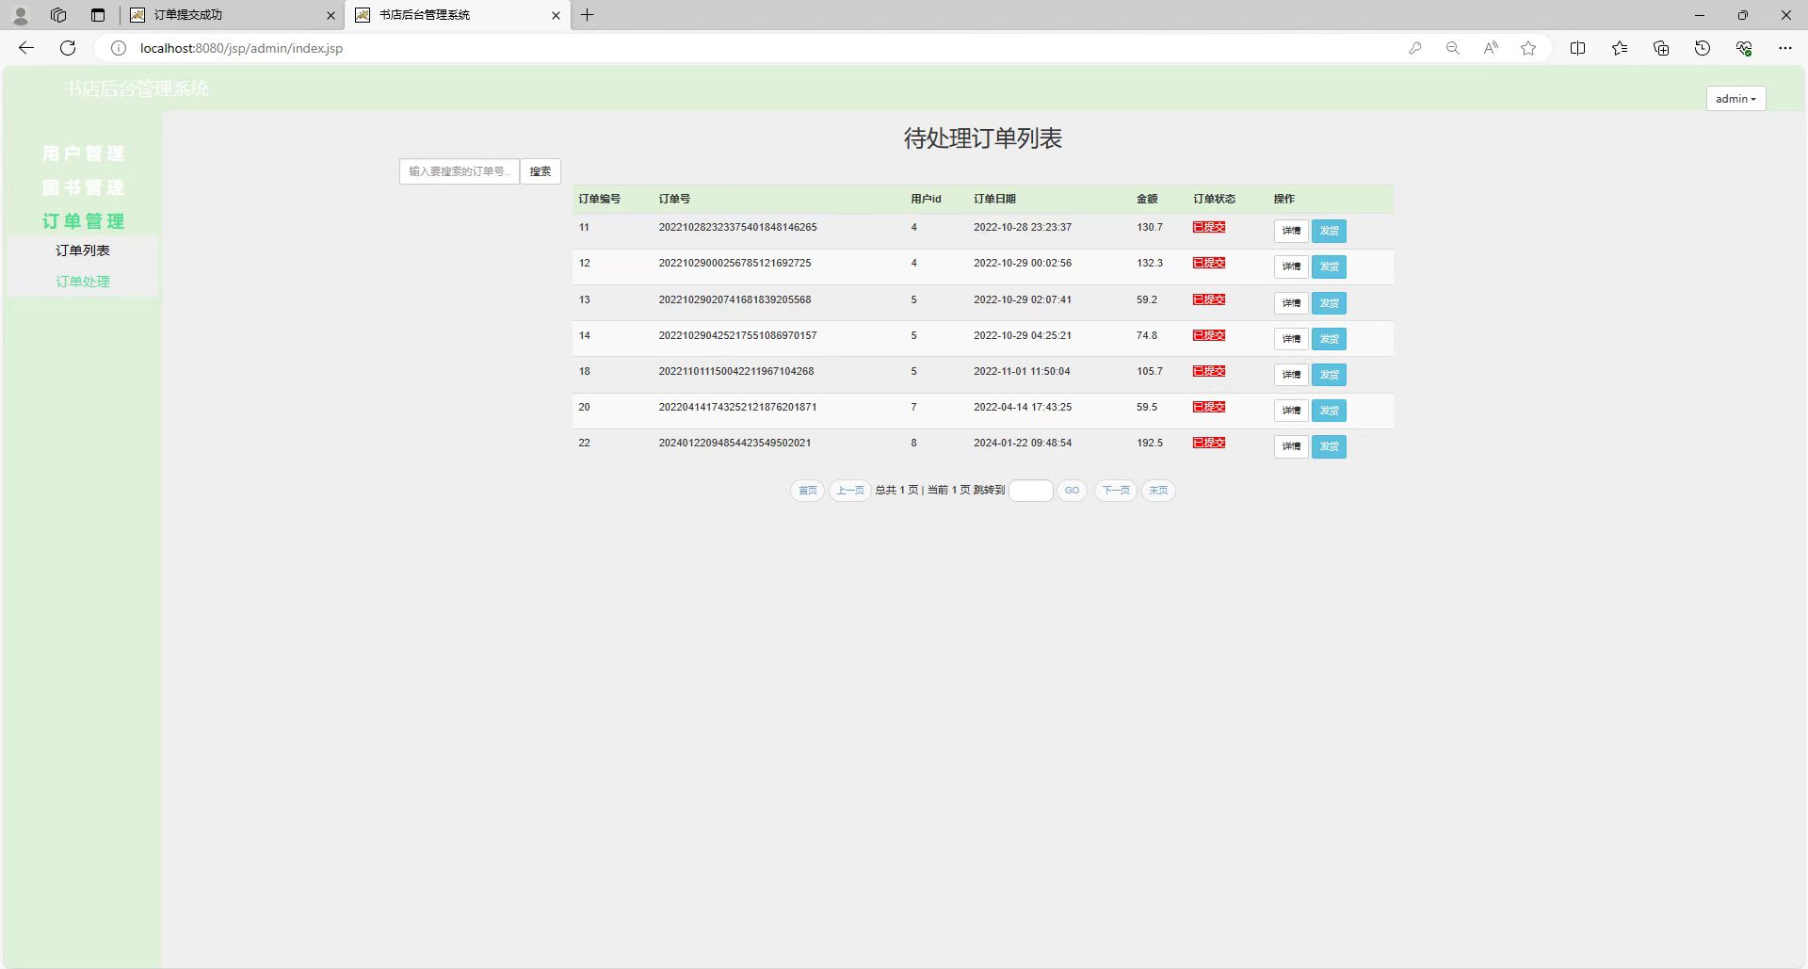View details of order 20
Image resolution: width=1808 pixels, height=969 pixels.
[x=1291, y=411]
